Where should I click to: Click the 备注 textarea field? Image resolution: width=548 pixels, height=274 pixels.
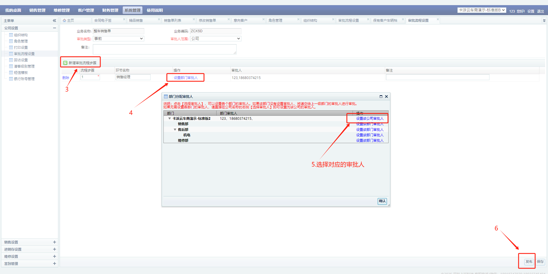click(x=165, y=49)
